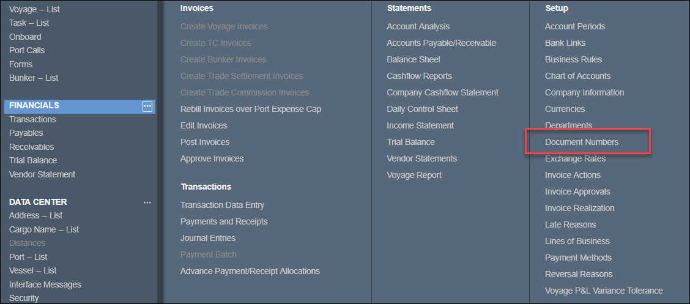Open Payments and Receipts
The width and height of the screenshot is (690, 304).
[x=223, y=221]
